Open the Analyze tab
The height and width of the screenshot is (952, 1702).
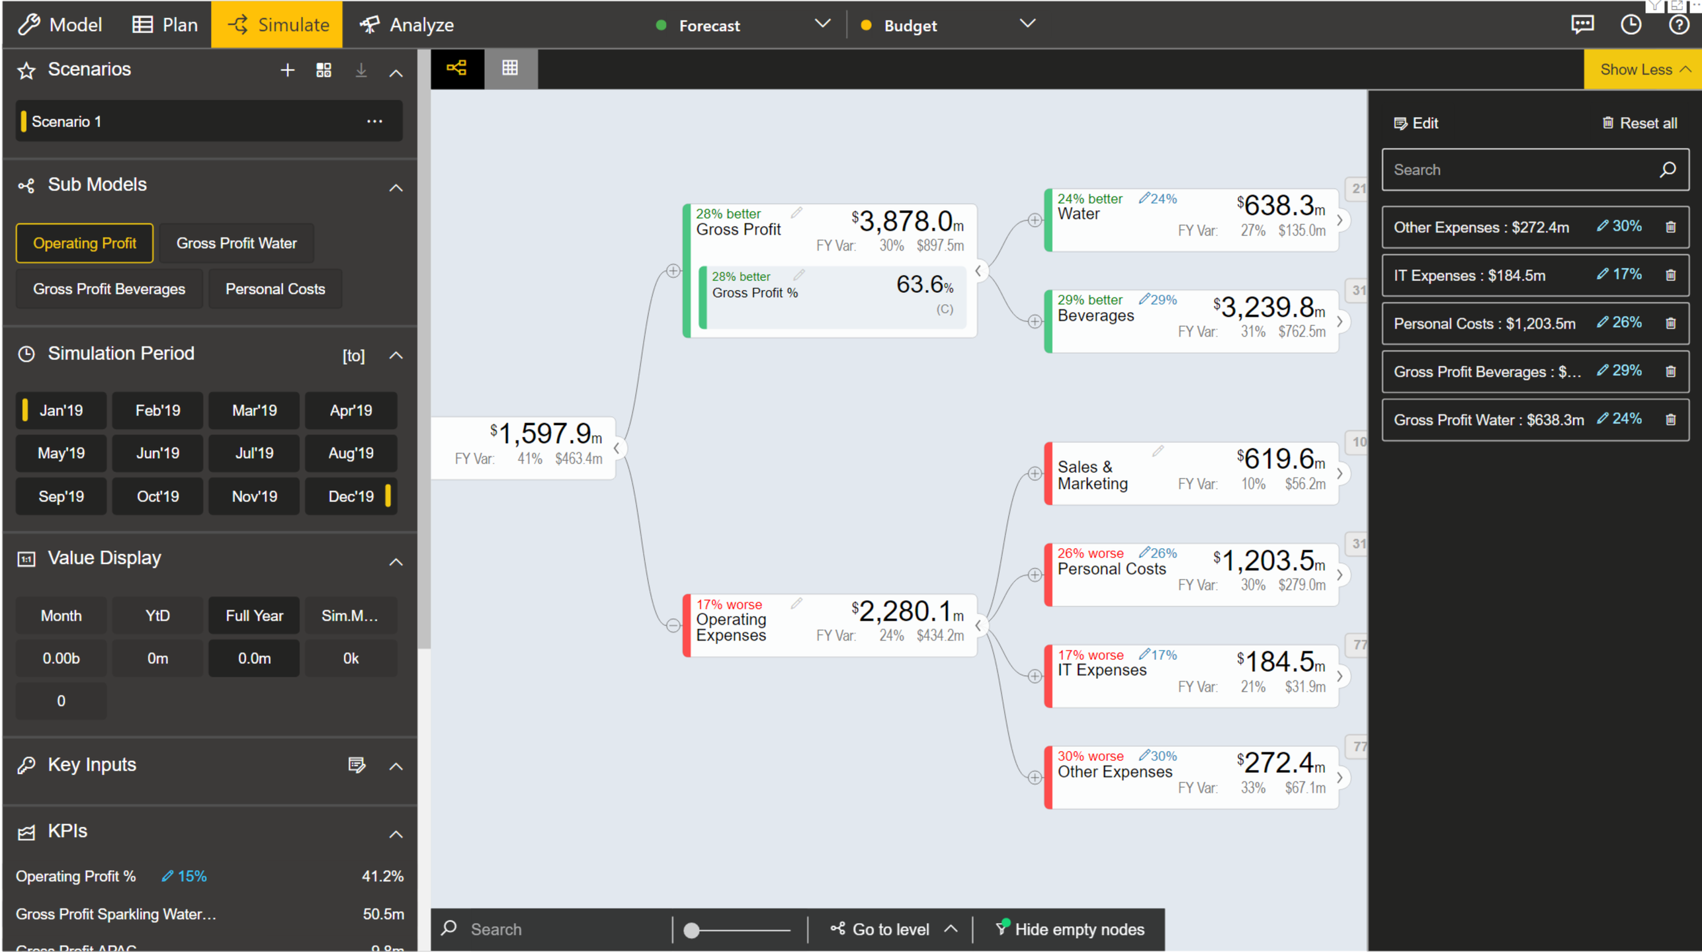click(x=407, y=25)
